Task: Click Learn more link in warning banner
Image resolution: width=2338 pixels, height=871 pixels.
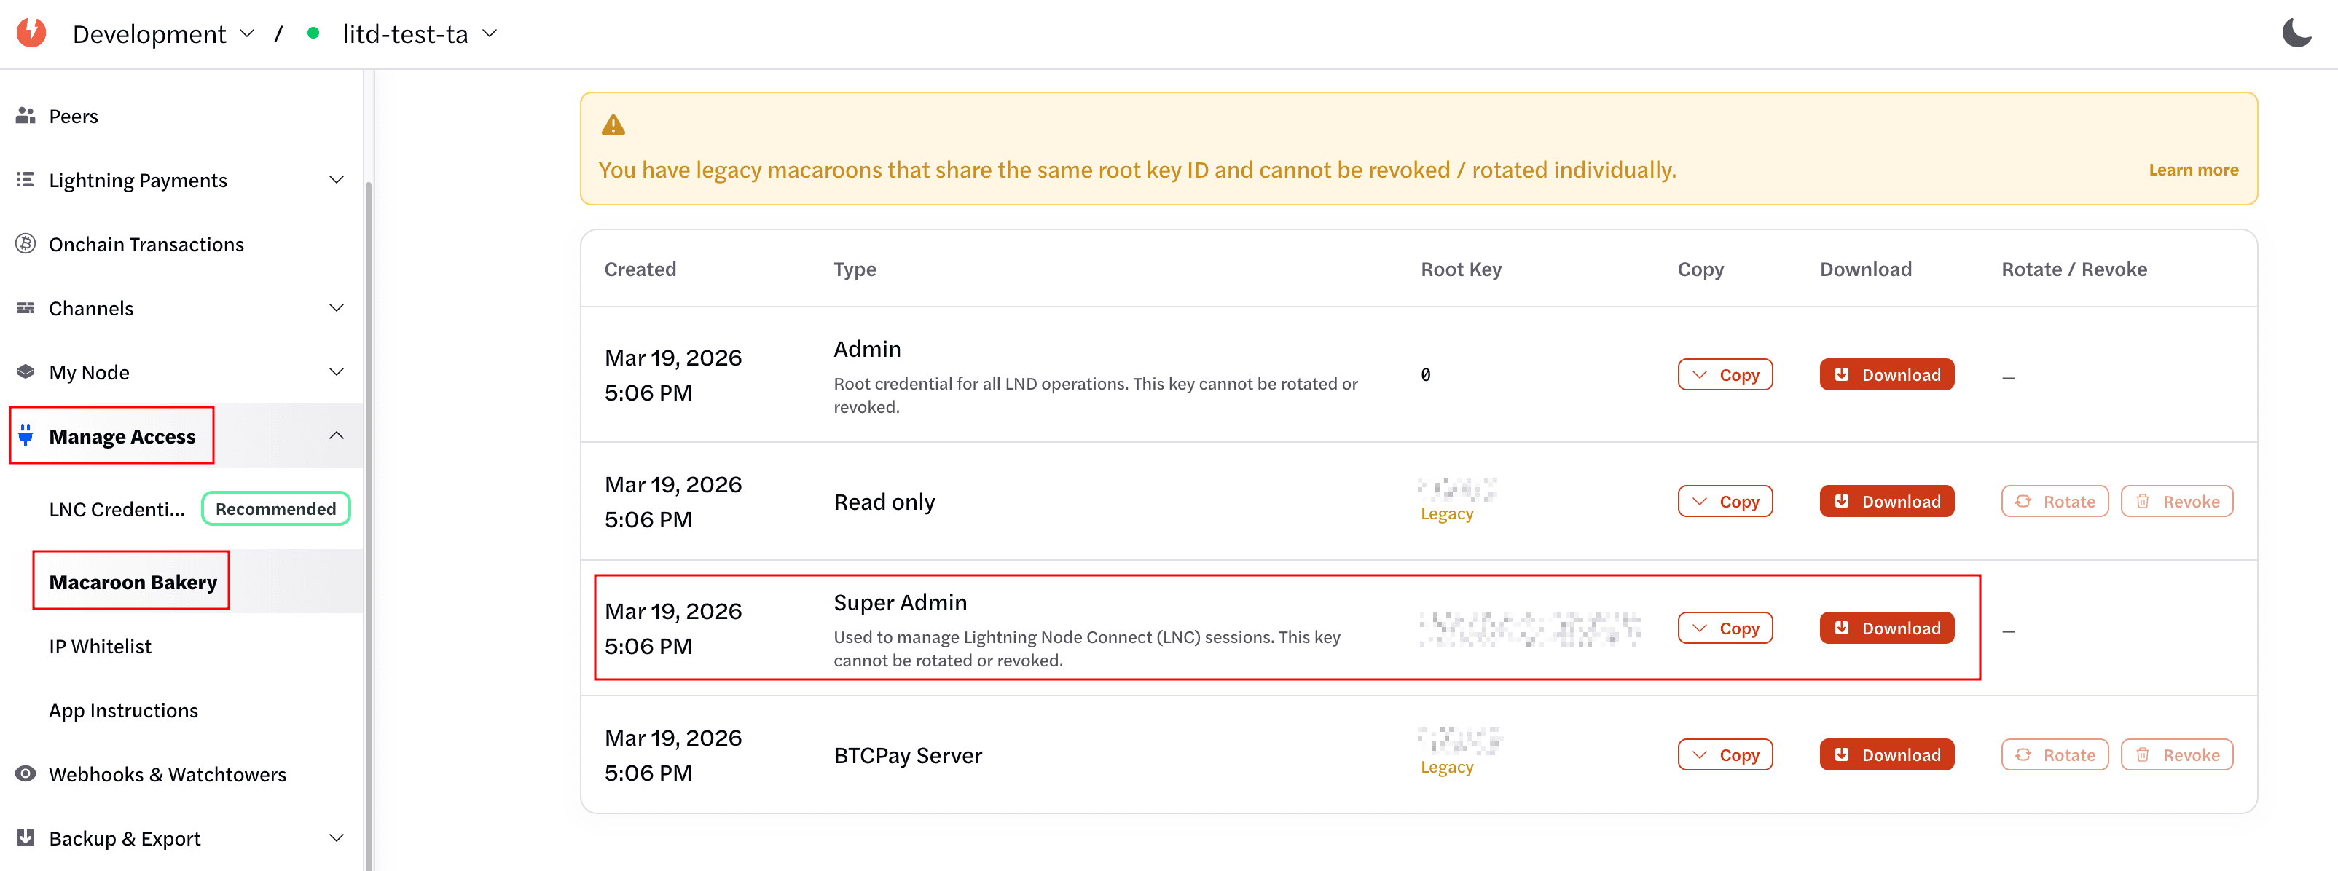Action: click(2193, 170)
